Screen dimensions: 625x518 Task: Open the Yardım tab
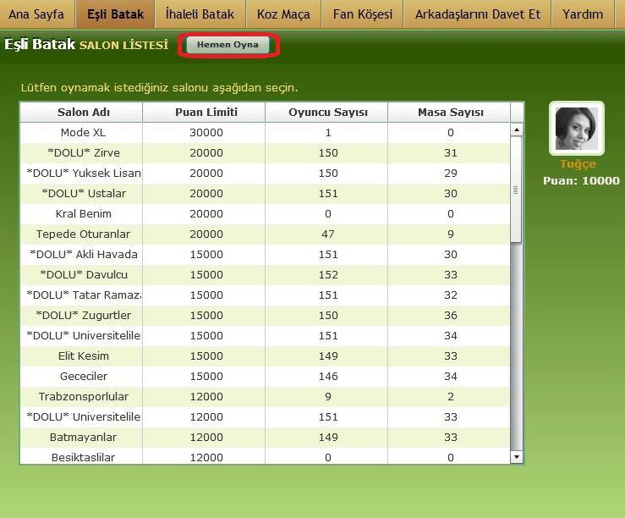pos(583,14)
